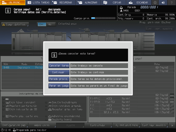This screenshot has width=176, height=132.
Task: Open Aj. cnd. unid. rele option
Action: click(x=126, y=125)
